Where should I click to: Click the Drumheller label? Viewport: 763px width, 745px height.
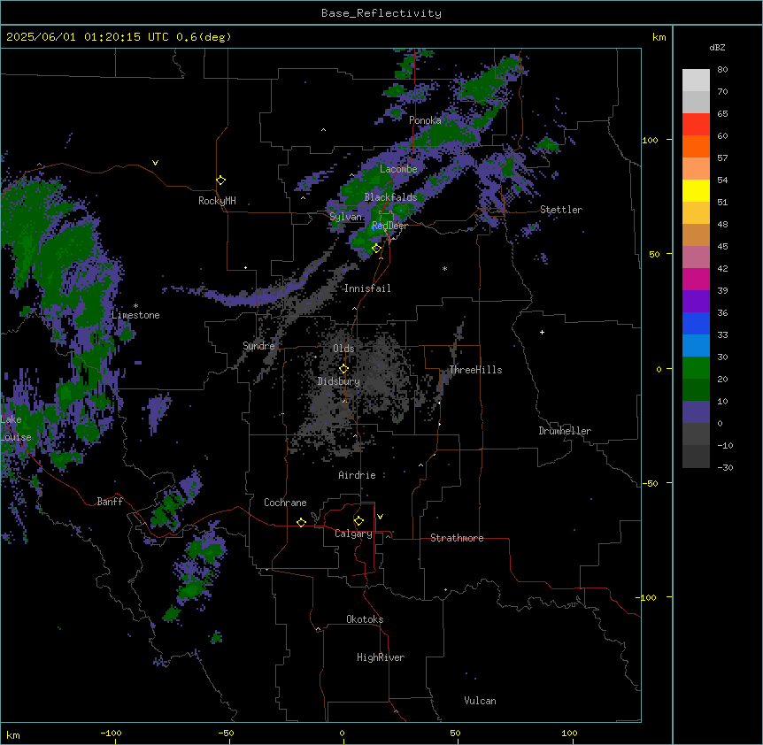565,431
